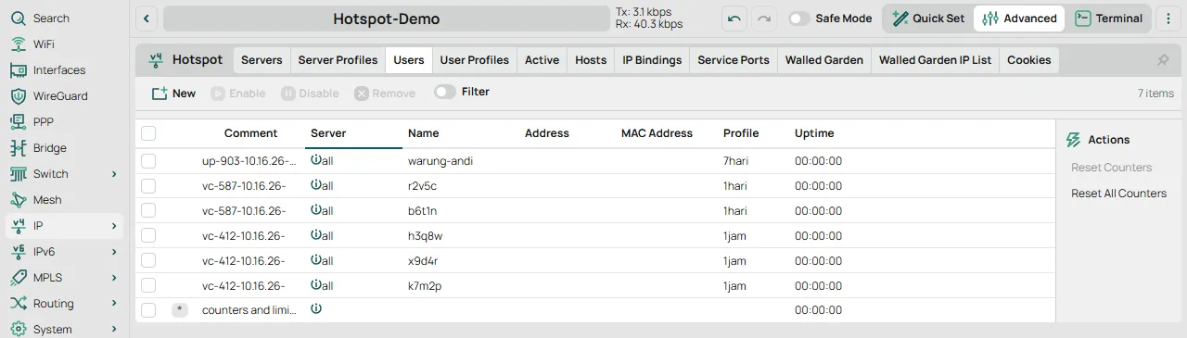
Task: Click status icon of r2v5c row
Action: [x=316, y=185]
